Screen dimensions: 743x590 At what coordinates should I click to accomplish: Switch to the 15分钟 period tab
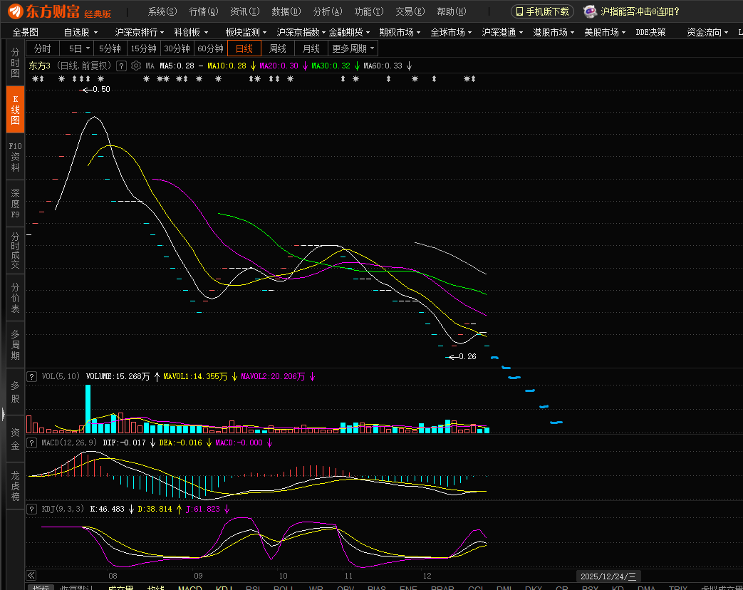[144, 48]
